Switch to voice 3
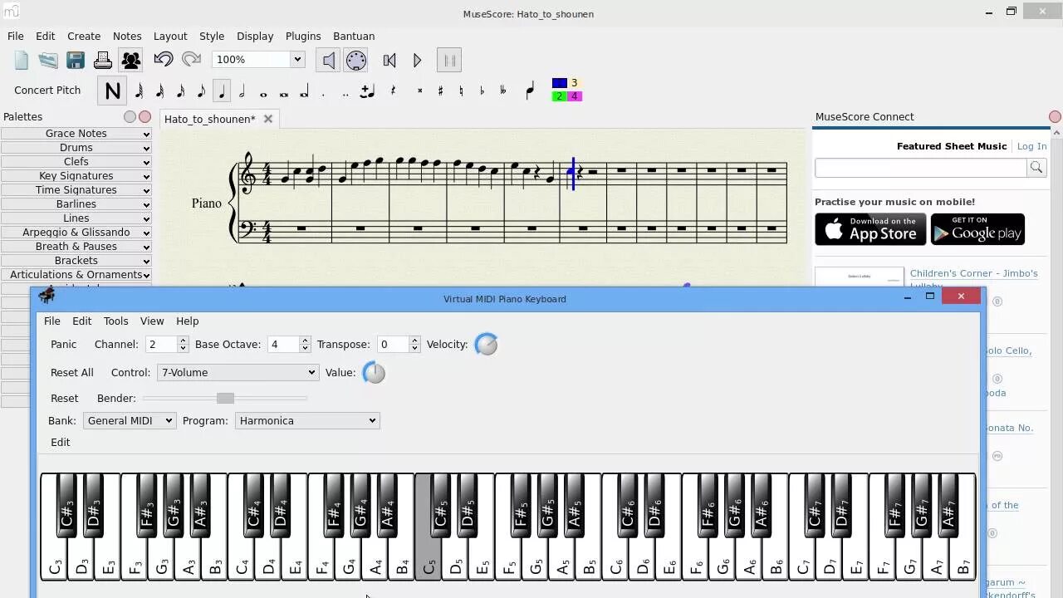The height and width of the screenshot is (598, 1063). tap(574, 83)
